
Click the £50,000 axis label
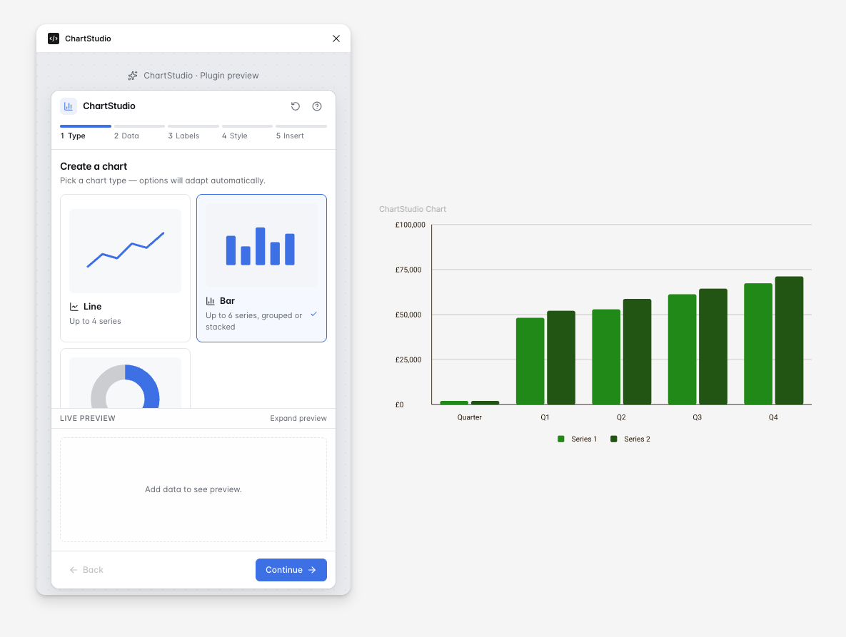tap(408, 315)
